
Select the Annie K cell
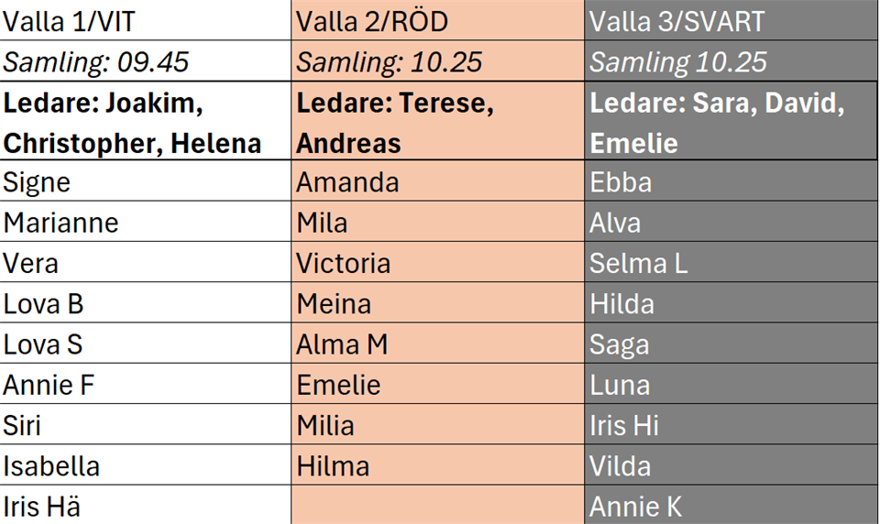point(731,505)
